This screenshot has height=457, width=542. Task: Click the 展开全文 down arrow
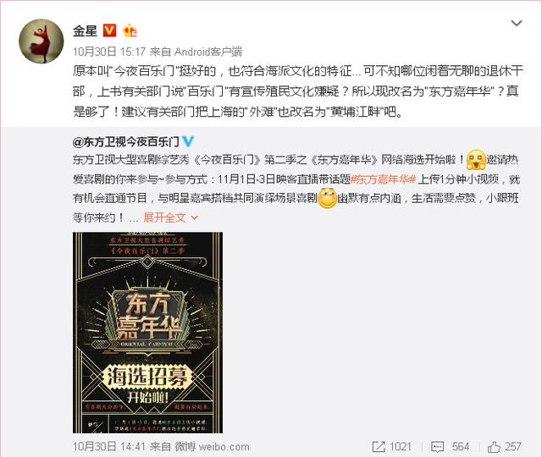click(195, 218)
